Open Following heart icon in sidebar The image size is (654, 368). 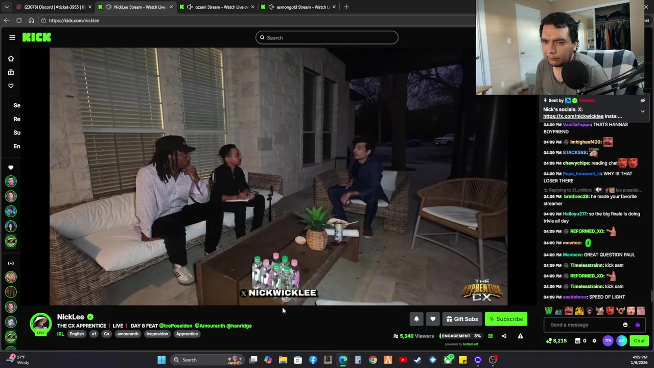pyautogui.click(x=11, y=86)
